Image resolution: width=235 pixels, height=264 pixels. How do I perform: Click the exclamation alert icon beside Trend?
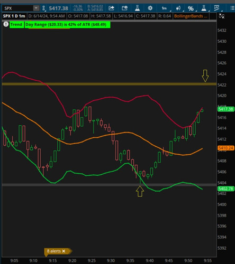pos(6,24)
